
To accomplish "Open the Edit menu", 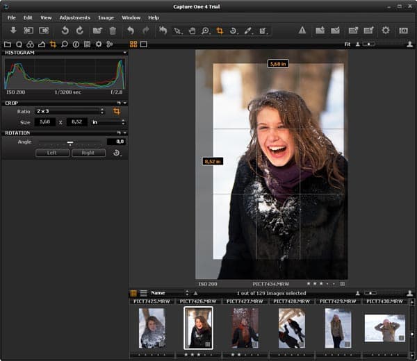I will click(x=28, y=18).
